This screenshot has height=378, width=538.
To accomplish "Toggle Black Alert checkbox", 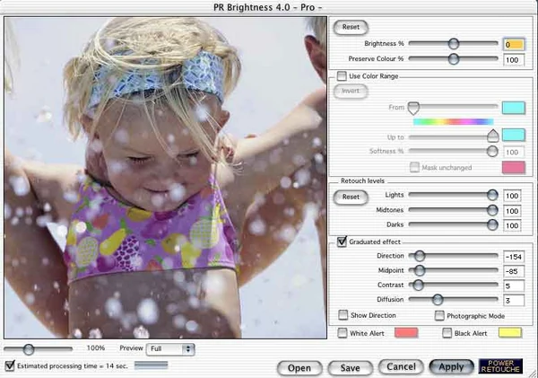I will pyautogui.click(x=447, y=333).
